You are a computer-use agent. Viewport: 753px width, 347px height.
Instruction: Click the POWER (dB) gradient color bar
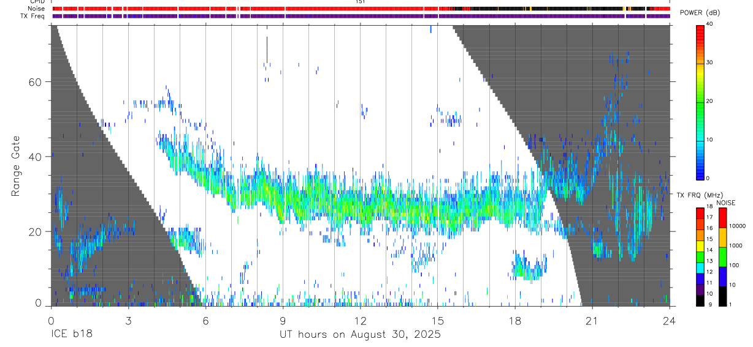pyautogui.click(x=700, y=102)
